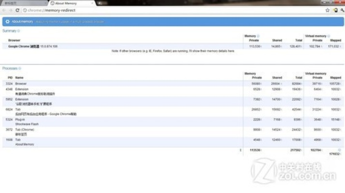Screen dimensions: 345x193
Task: Bookmark this page with the star icon
Action: tap(328, 10)
